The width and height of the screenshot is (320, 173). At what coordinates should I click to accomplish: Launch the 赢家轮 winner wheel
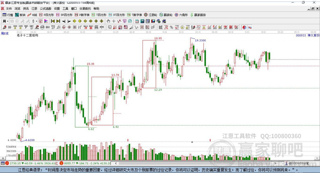(x=166, y=15)
